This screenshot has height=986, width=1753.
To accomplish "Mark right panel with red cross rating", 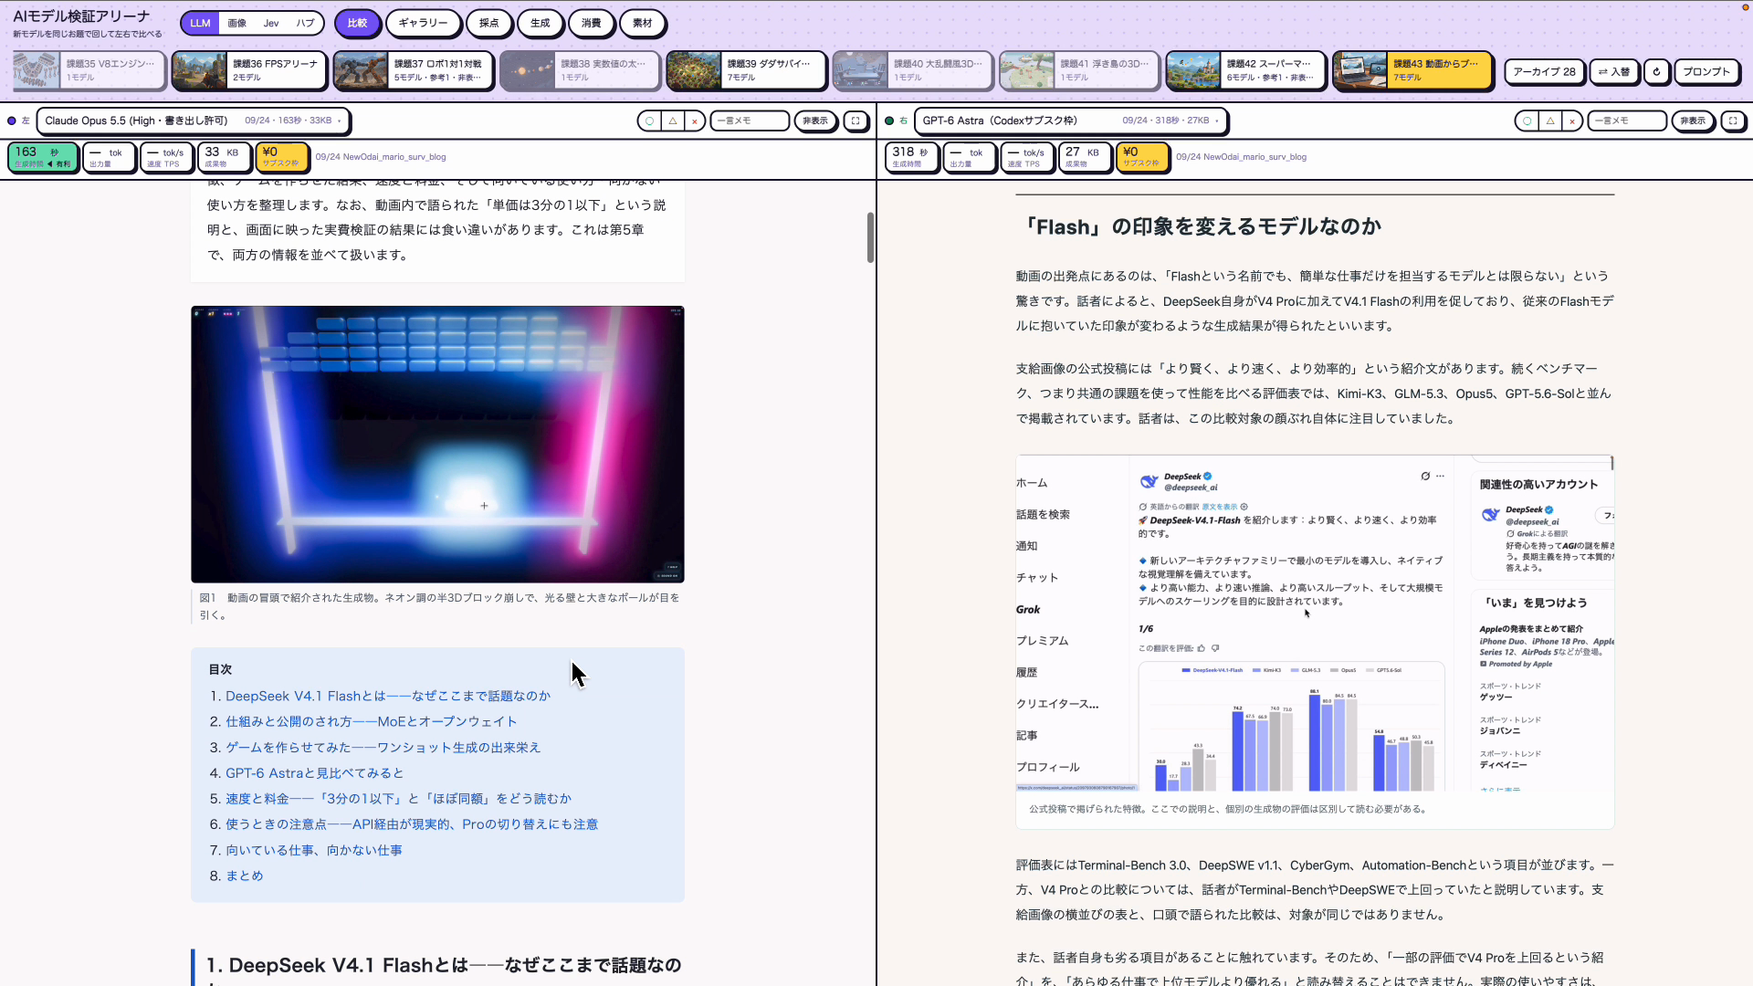I will tap(1572, 121).
